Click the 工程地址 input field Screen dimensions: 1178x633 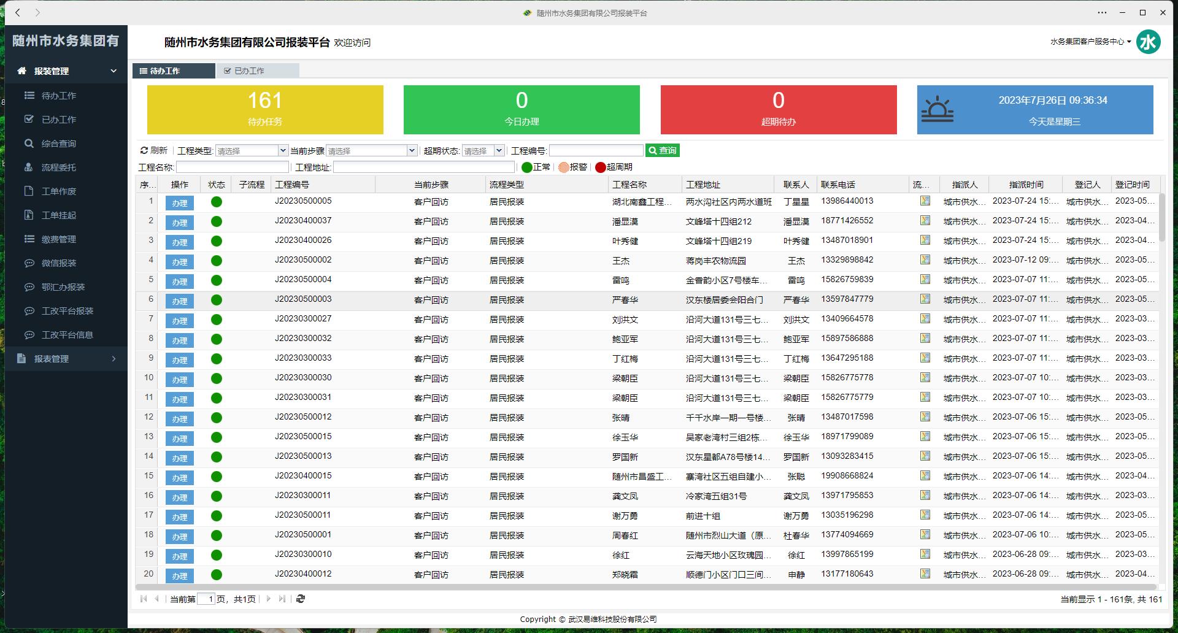point(423,167)
